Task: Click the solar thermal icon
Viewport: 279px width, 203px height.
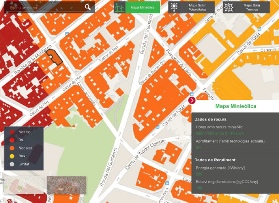Action: pyautogui.click(x=229, y=7)
